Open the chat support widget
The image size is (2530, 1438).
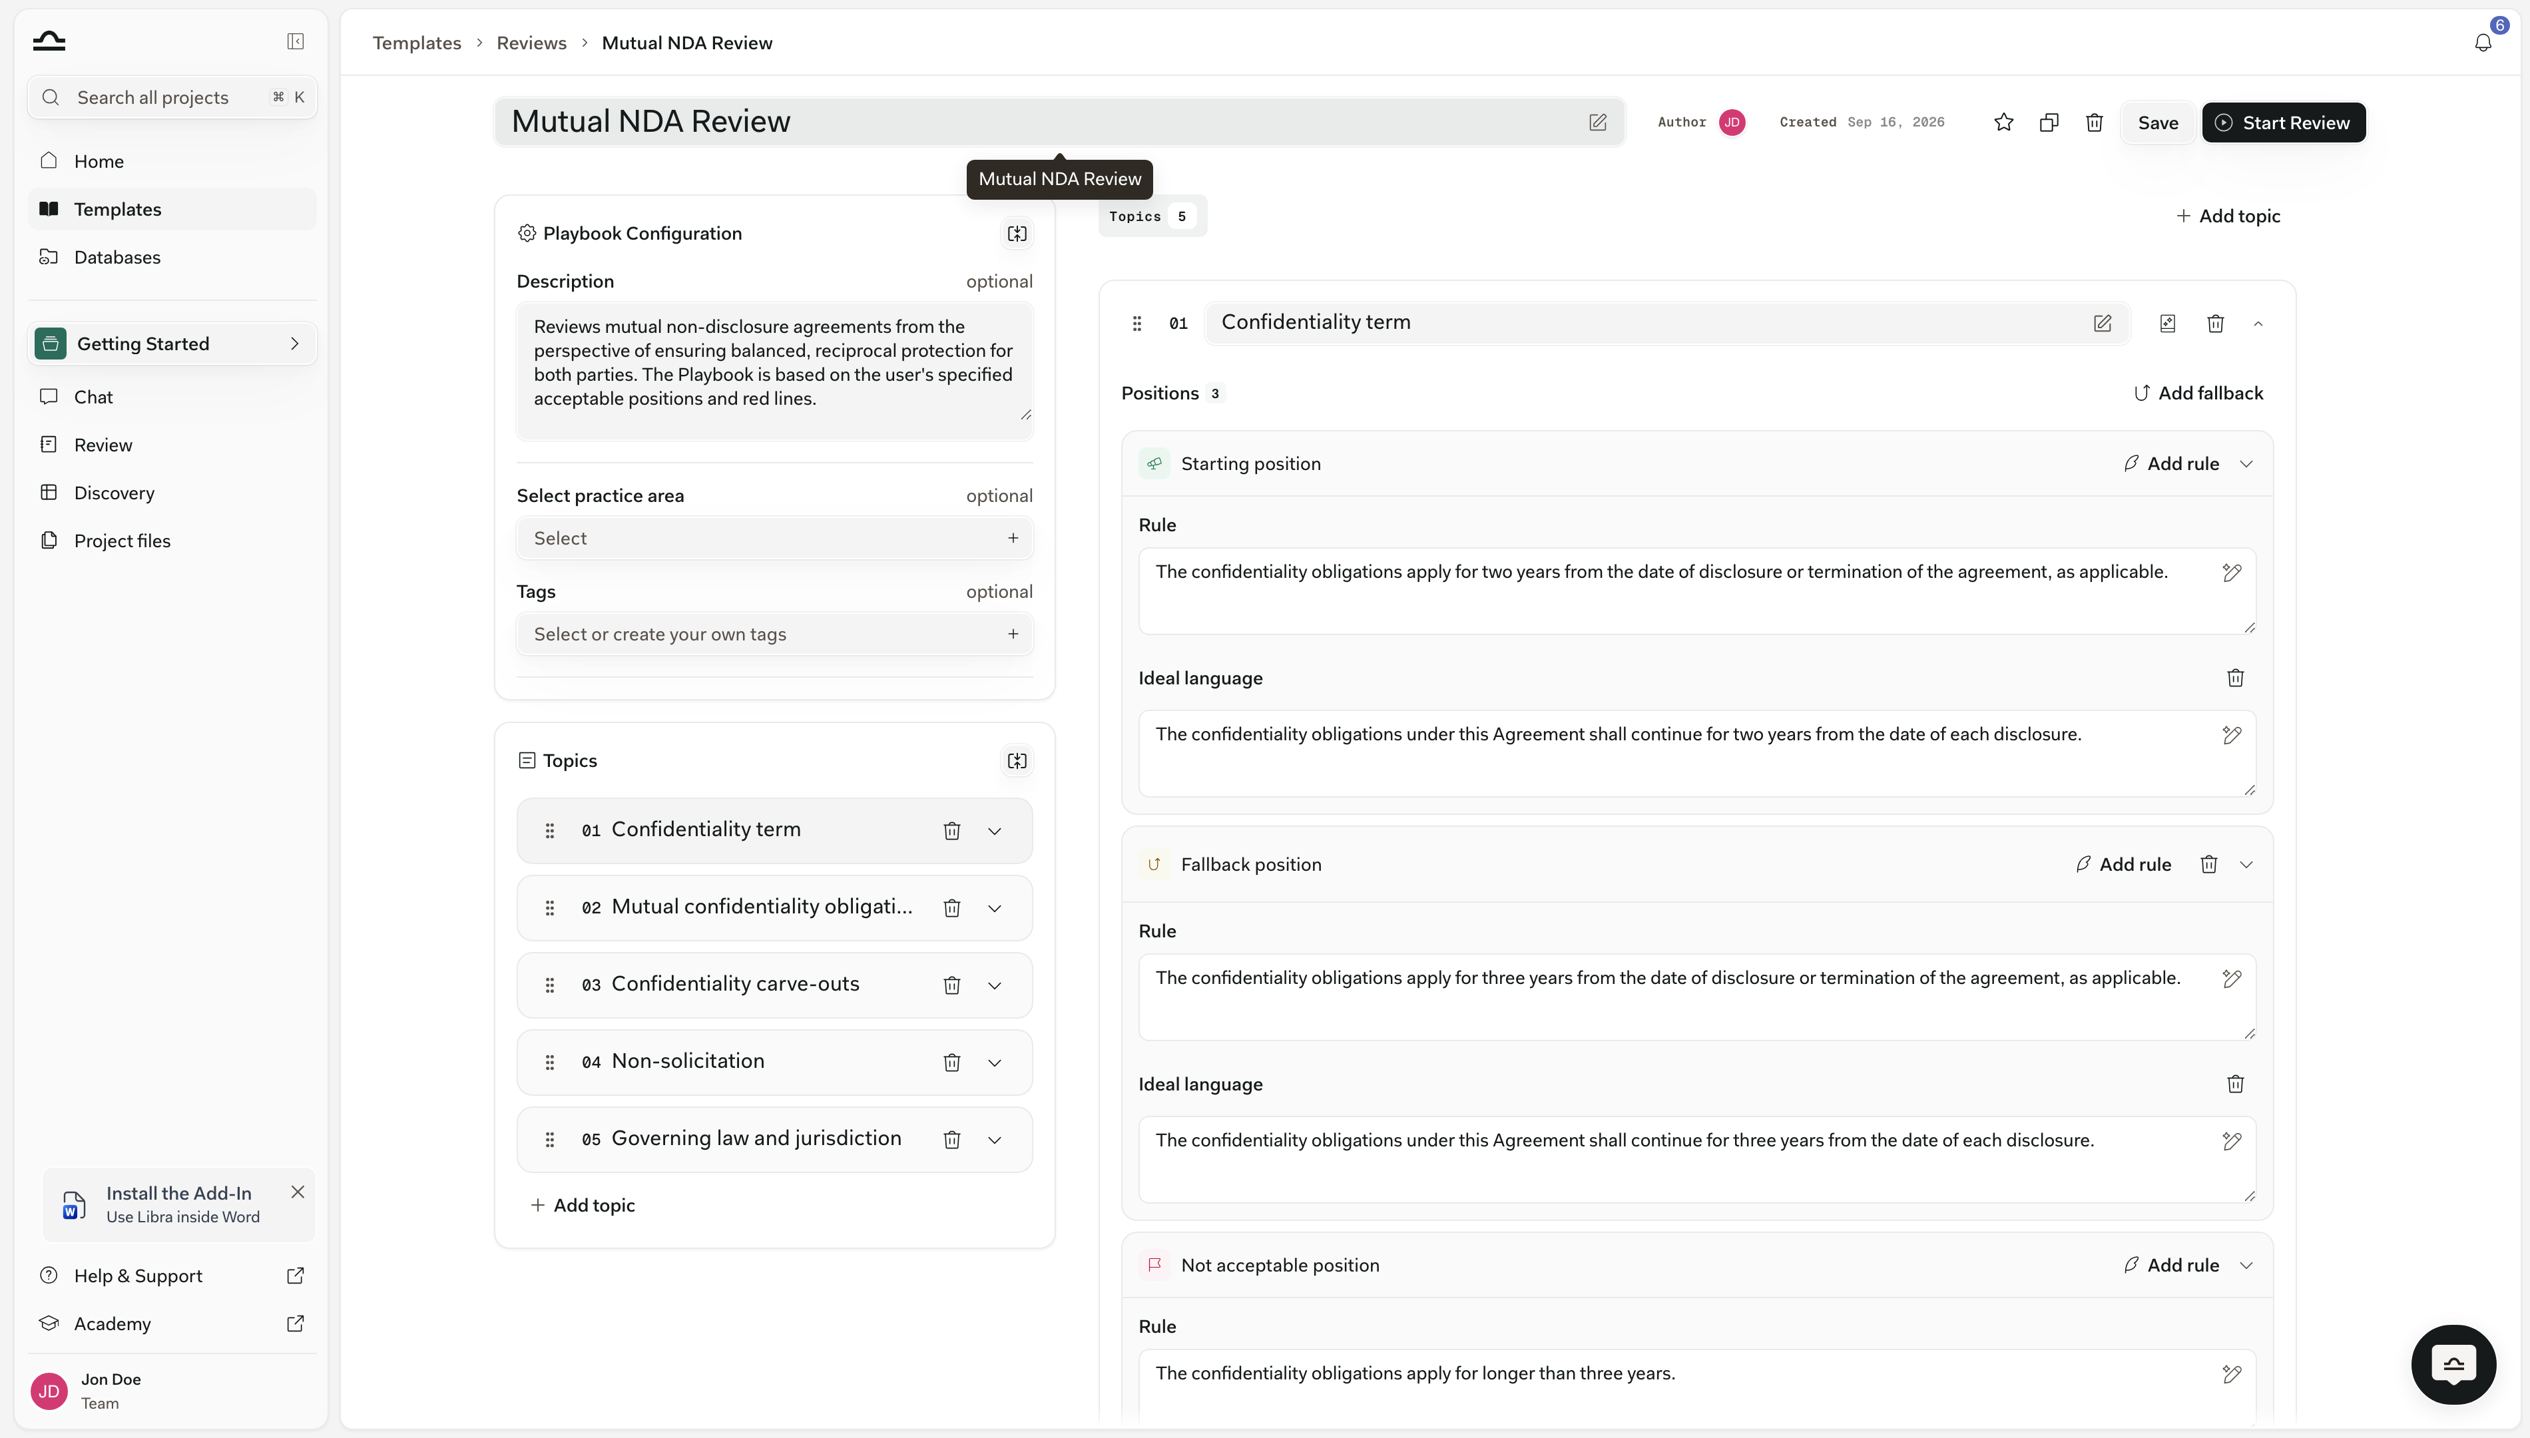[x=2453, y=1365]
